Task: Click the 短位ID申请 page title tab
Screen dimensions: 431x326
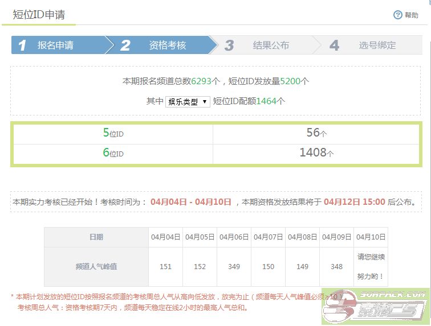Action: [x=39, y=15]
